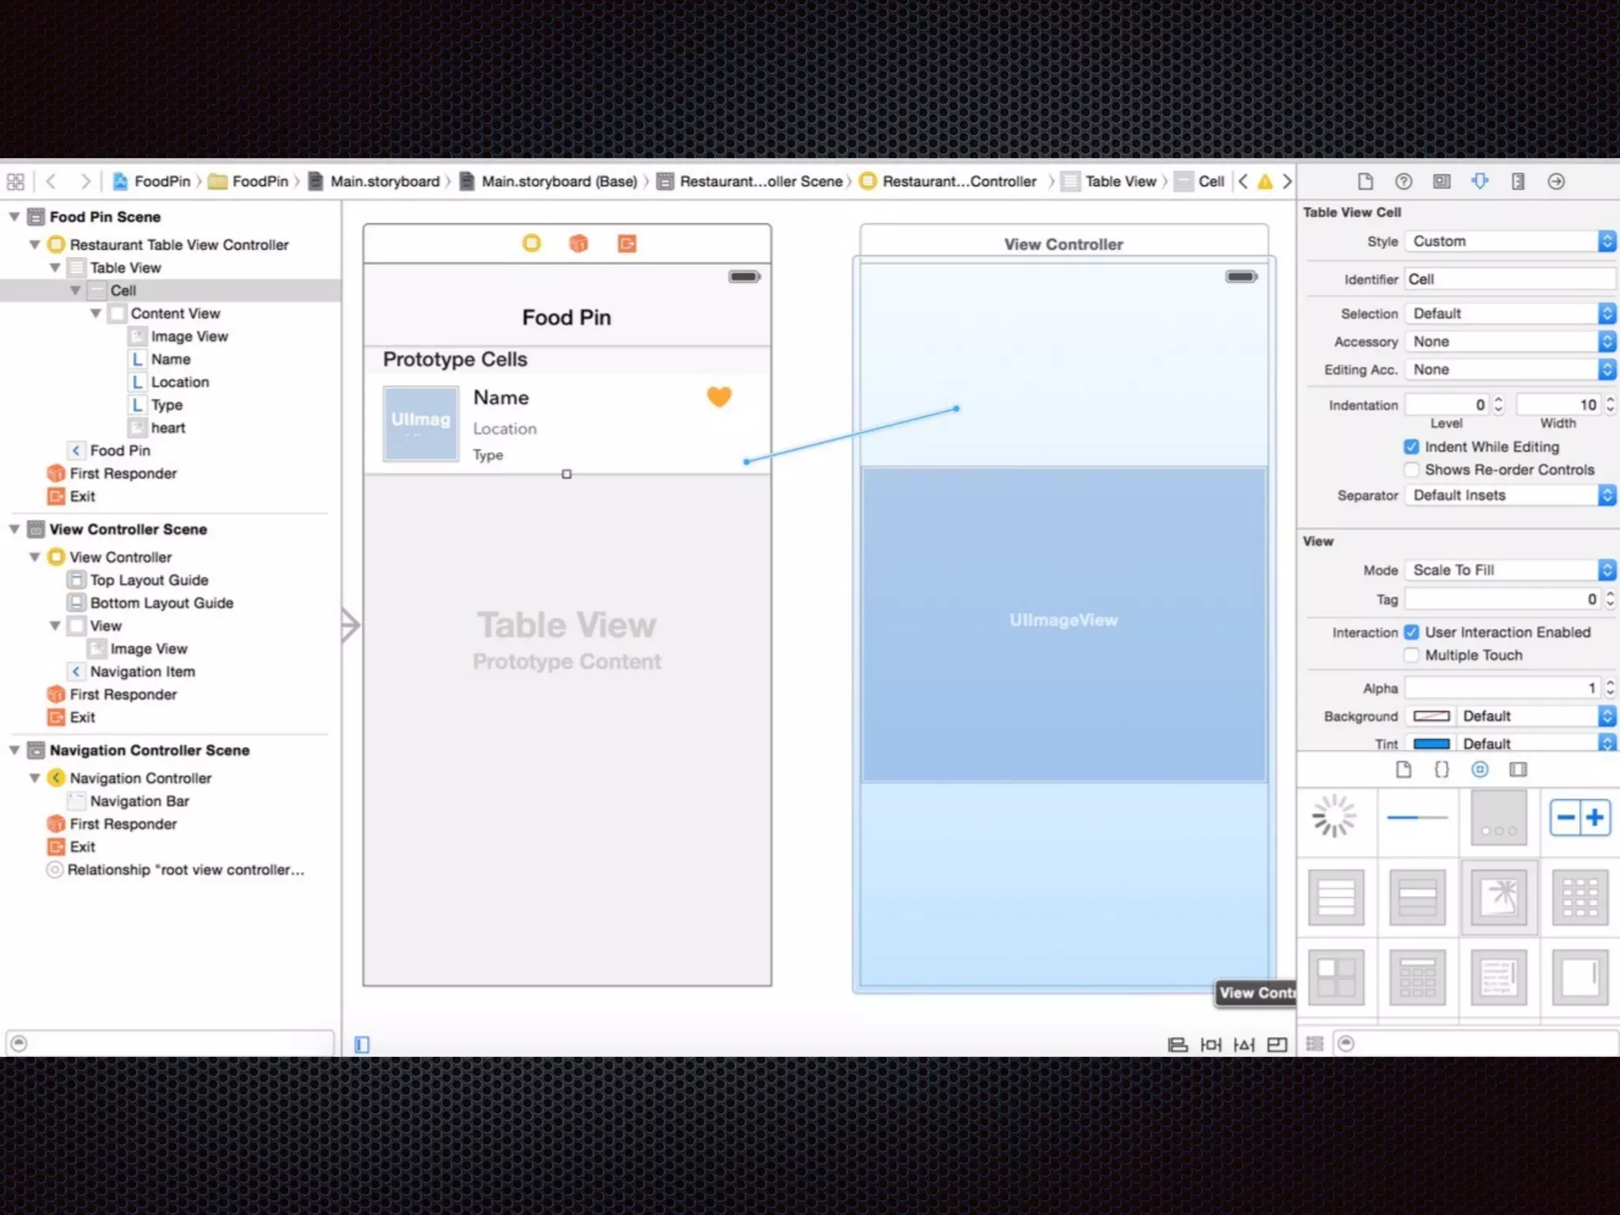Viewport: 1620px width, 1215px height.
Task: Click Table View in breadcrumb bar
Action: pos(1120,182)
